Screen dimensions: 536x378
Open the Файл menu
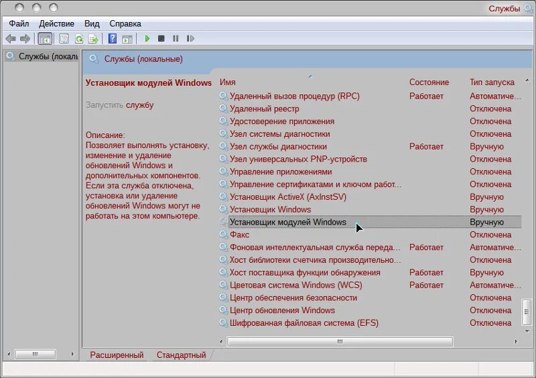(19, 23)
